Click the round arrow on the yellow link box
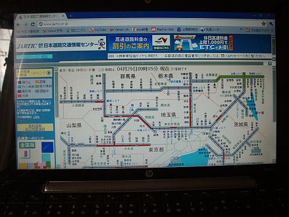 pos(49,73)
